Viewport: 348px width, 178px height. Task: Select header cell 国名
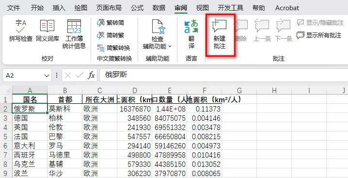tap(30, 99)
